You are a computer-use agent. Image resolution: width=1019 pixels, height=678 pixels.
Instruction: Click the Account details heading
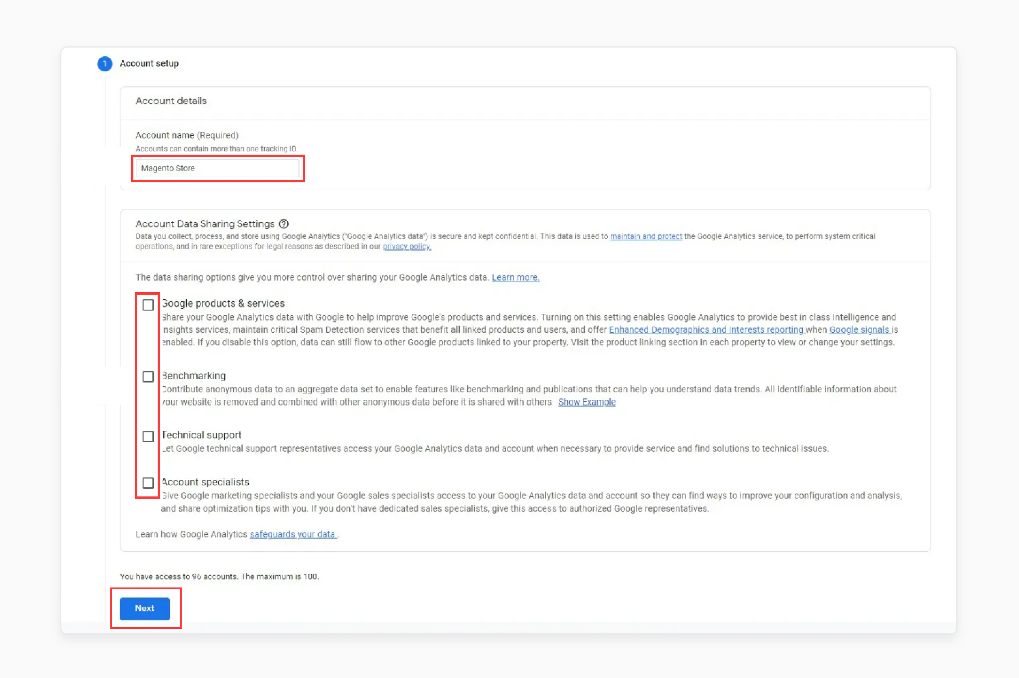[171, 101]
